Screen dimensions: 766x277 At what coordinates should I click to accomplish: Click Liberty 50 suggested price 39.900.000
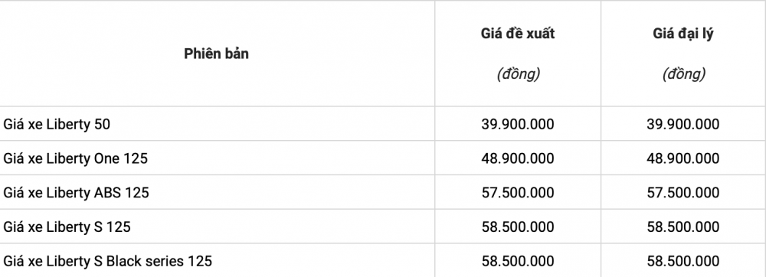coord(518,125)
